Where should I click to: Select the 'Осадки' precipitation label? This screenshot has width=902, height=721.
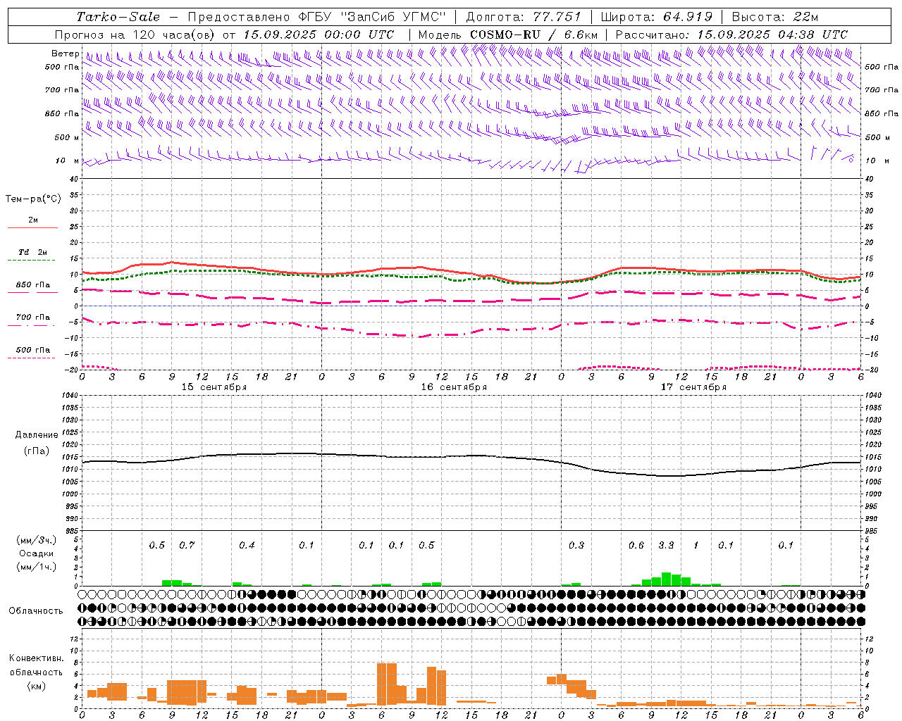36,553
